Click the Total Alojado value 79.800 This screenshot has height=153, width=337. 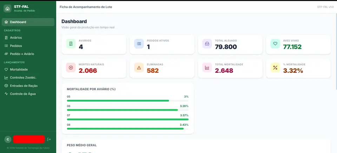tap(226, 47)
